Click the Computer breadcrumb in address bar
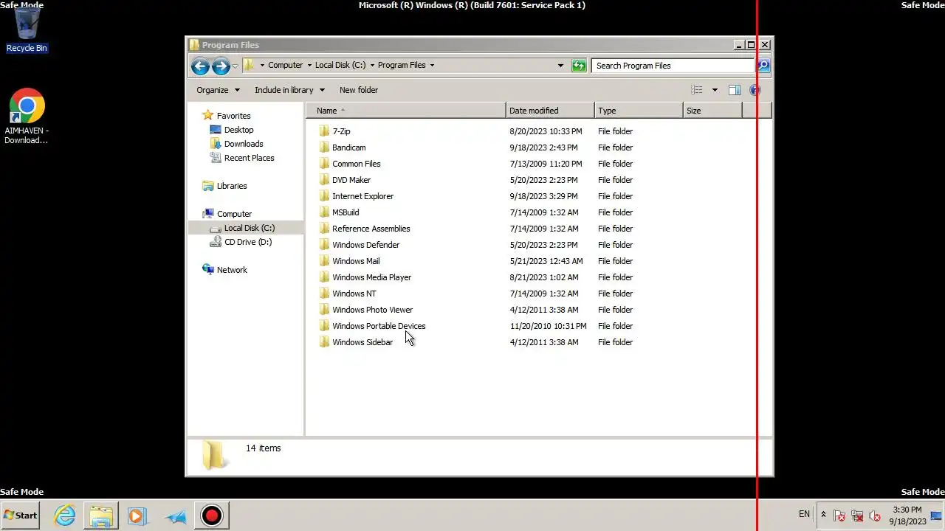 pos(285,65)
